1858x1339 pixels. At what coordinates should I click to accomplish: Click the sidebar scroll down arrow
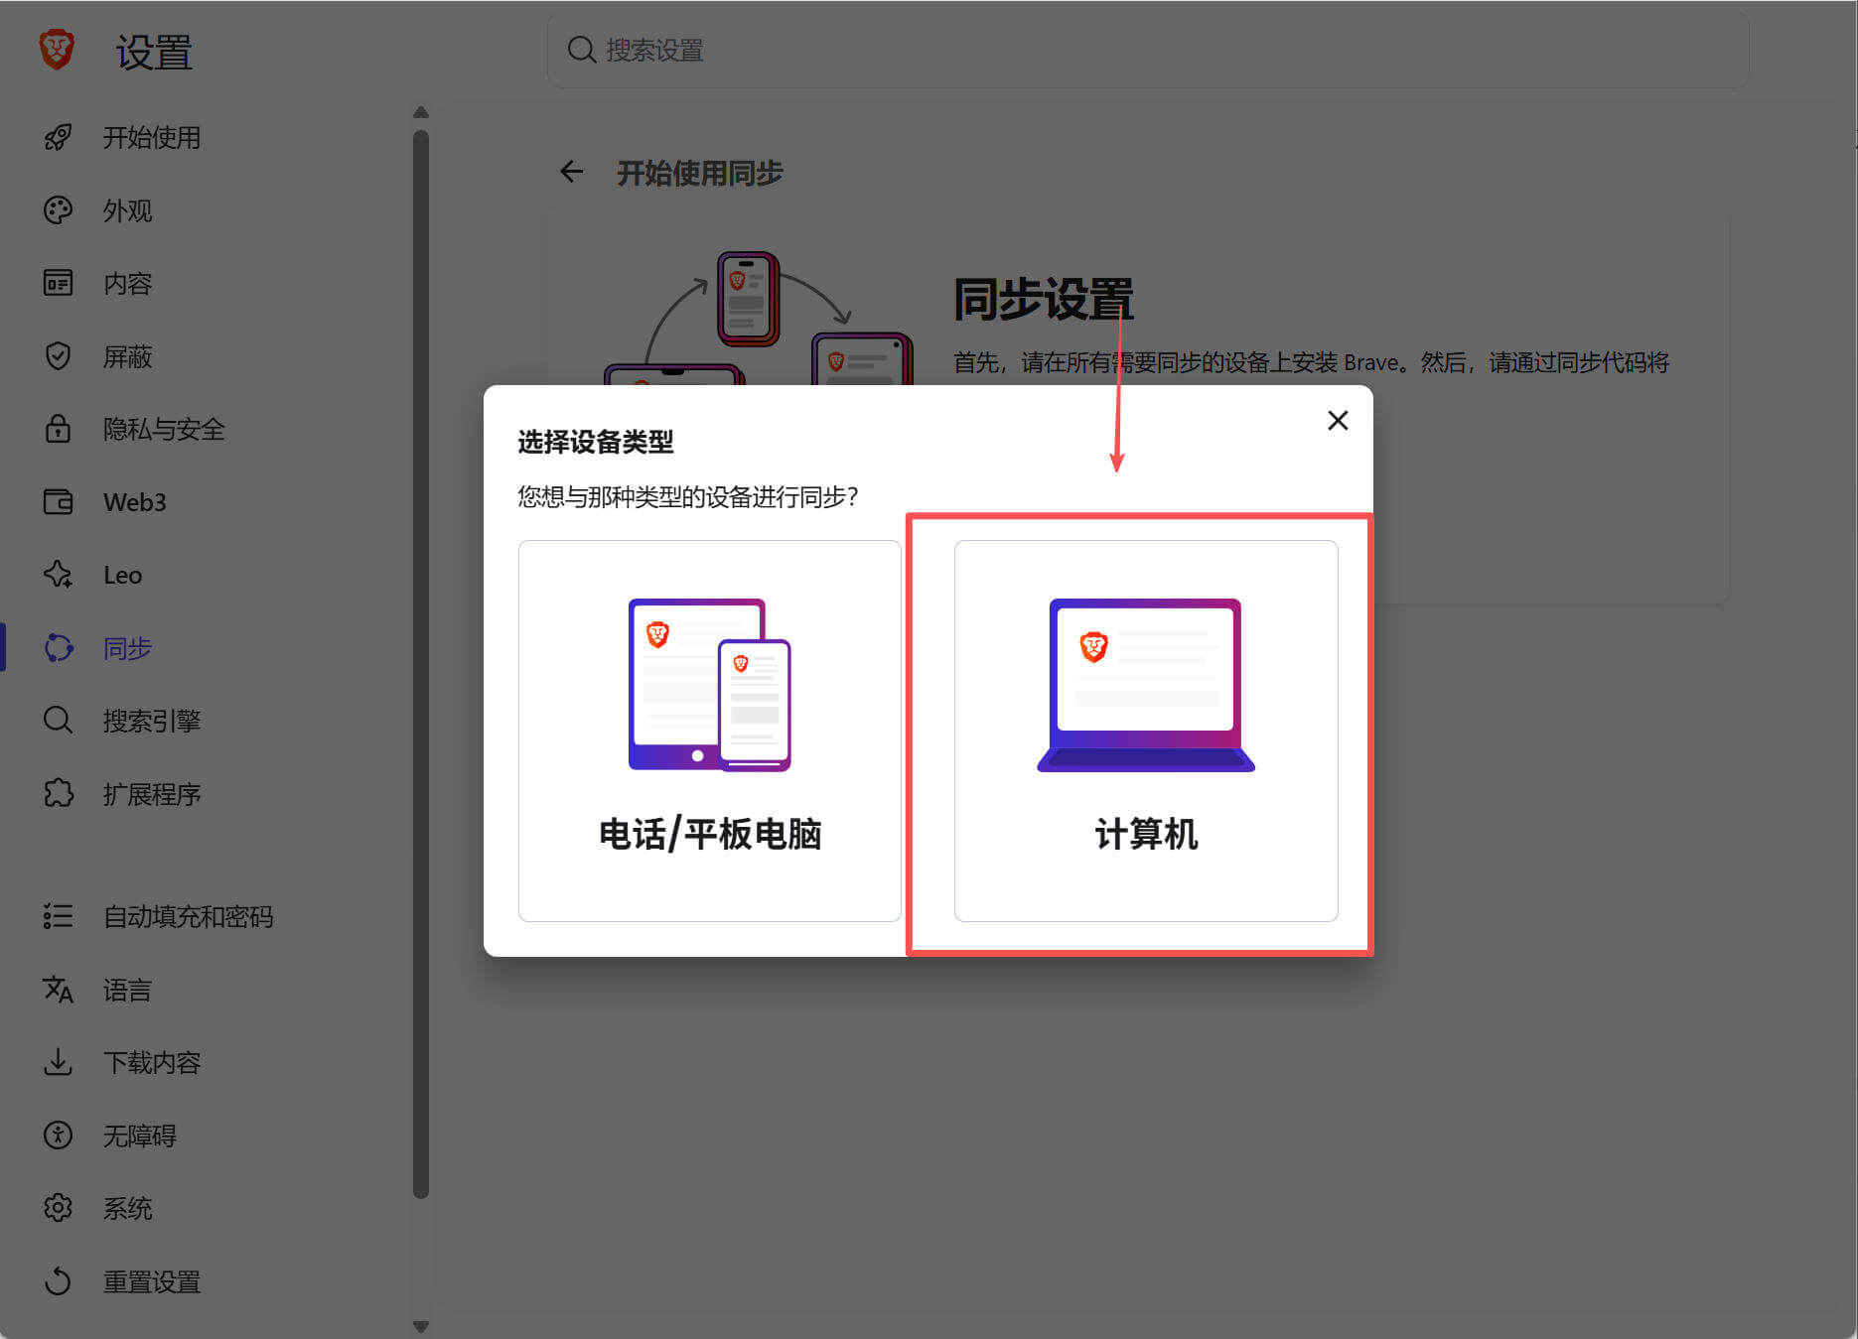click(421, 1327)
